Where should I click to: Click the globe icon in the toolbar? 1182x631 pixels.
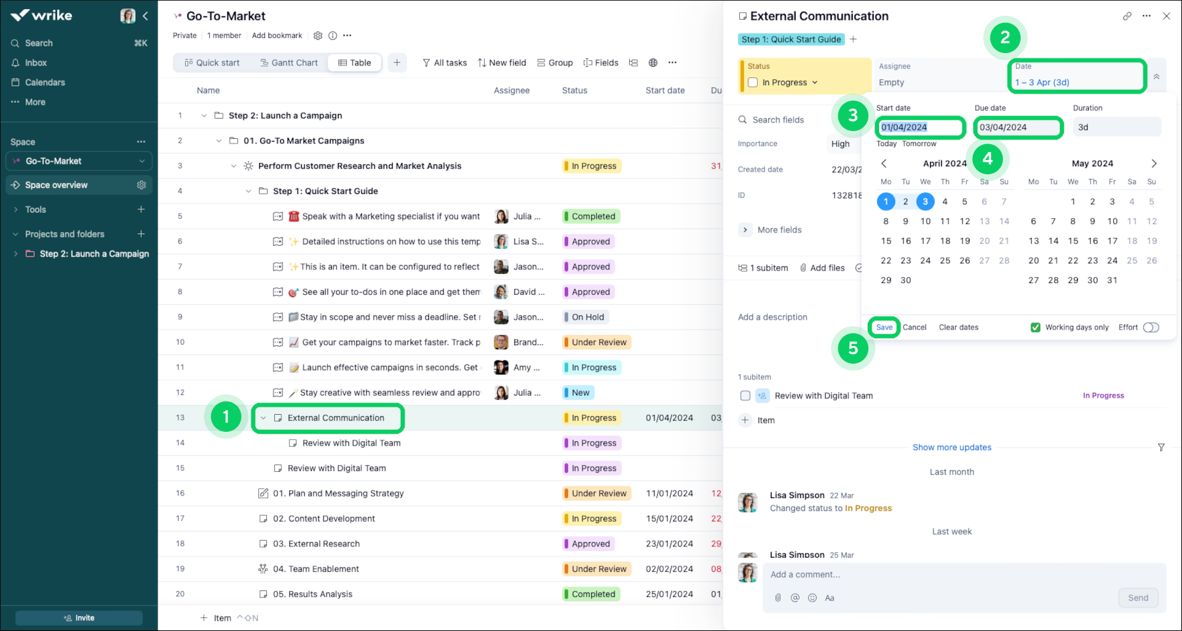(653, 63)
